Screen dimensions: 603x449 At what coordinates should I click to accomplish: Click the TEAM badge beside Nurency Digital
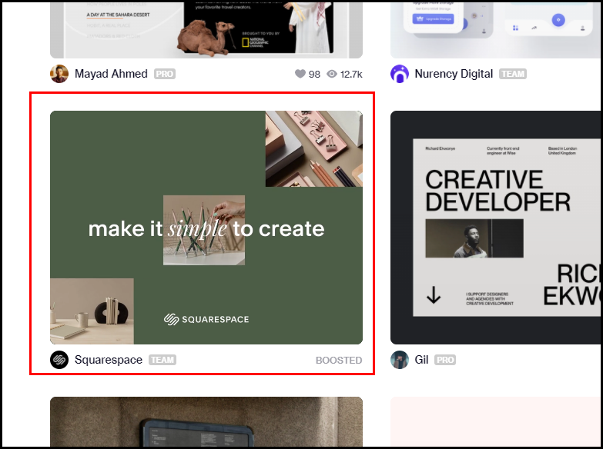pos(513,74)
